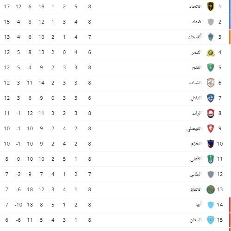Select the Al-Ettifaq round green logo
This screenshot has height=231, width=231.
click(x=211, y=189)
